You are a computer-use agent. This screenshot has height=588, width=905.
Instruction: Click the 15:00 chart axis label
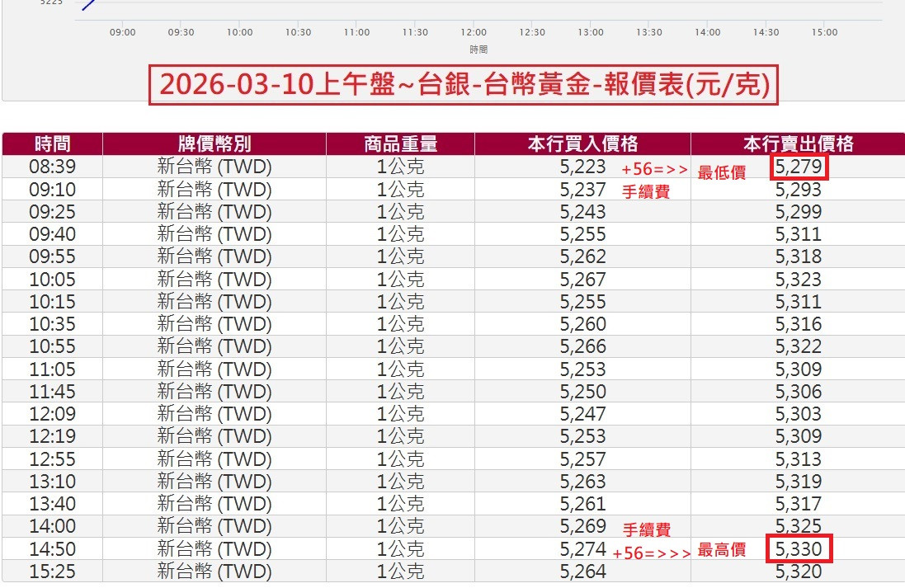[x=824, y=32]
